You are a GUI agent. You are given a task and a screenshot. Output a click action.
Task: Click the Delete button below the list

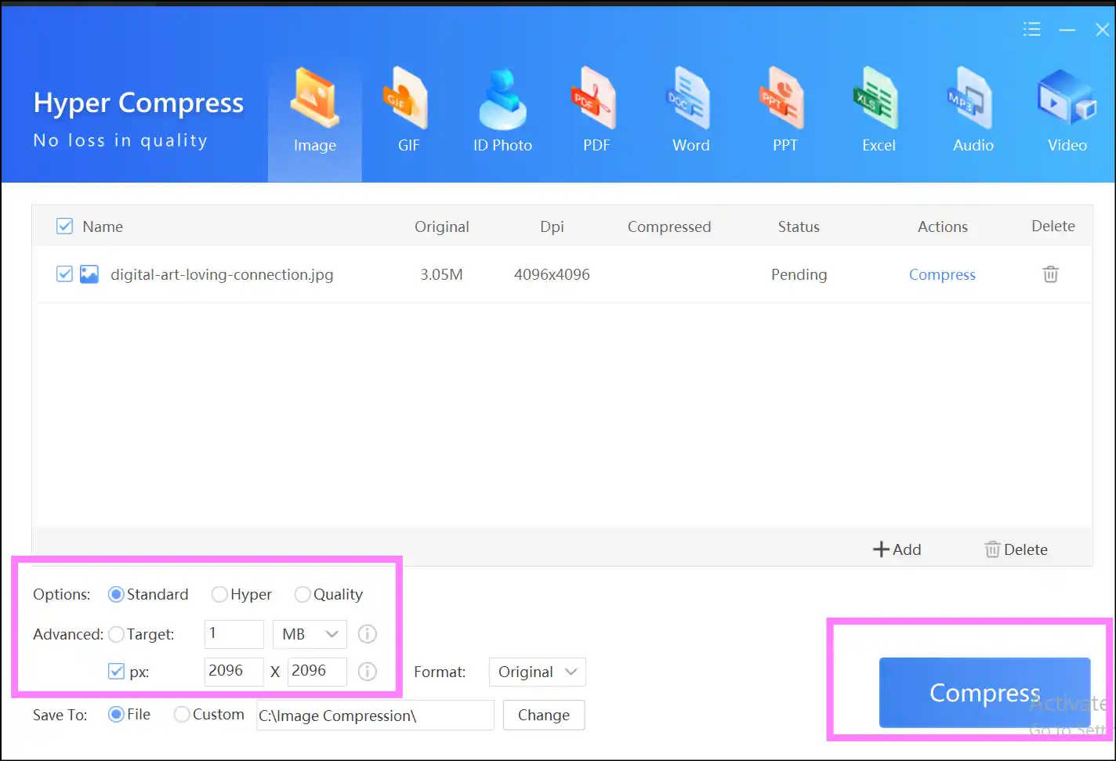pyautogui.click(x=1016, y=549)
